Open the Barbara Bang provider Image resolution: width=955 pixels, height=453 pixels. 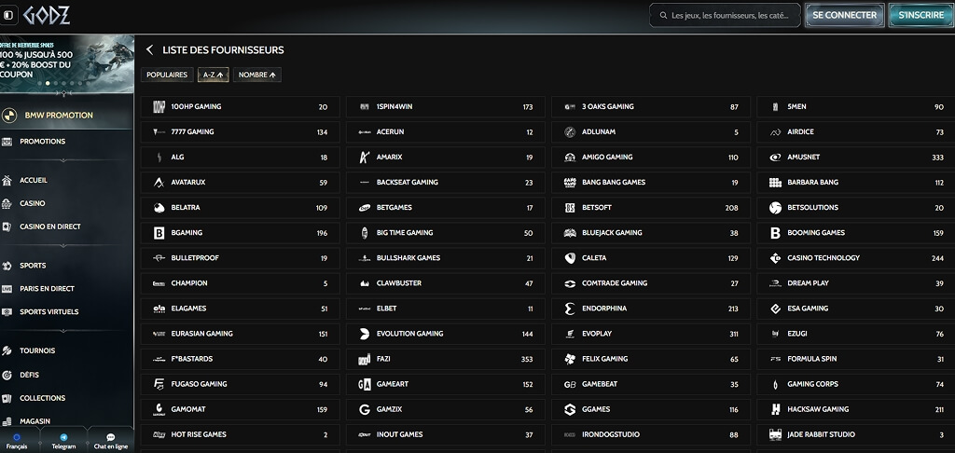(856, 182)
